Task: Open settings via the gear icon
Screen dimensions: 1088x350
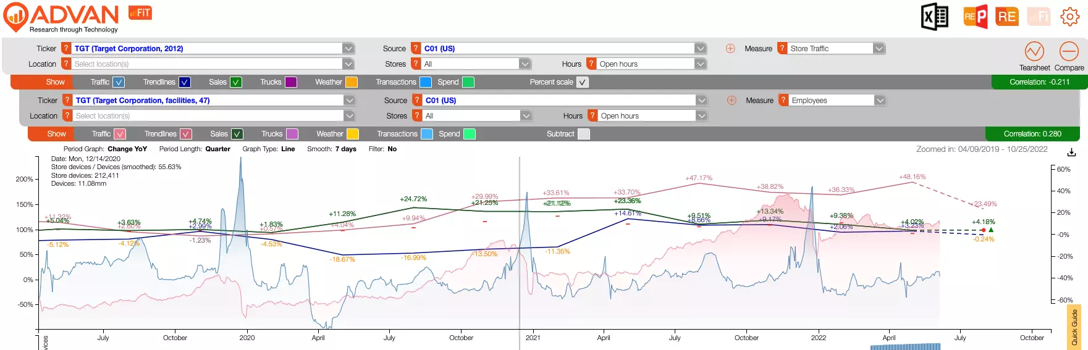Action: pyautogui.click(x=1070, y=17)
